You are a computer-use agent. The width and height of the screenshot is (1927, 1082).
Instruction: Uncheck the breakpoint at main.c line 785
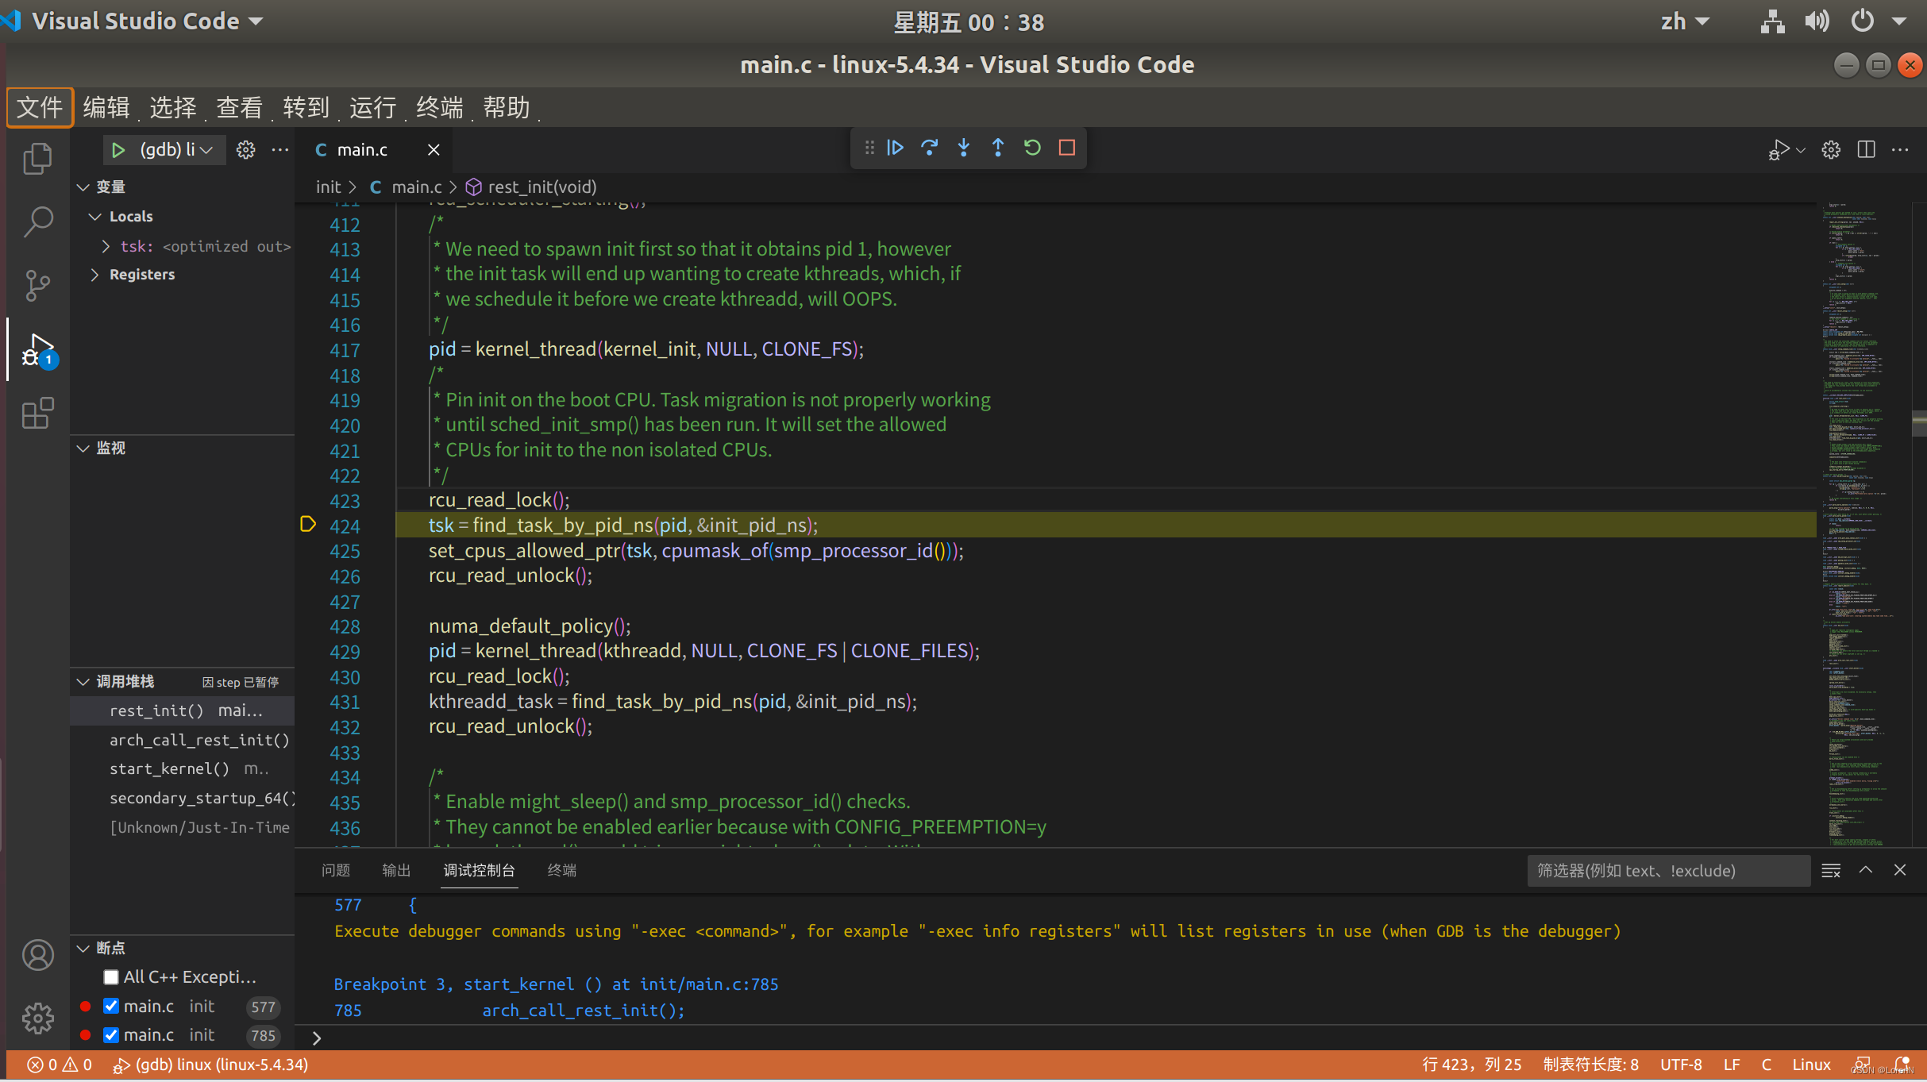coord(111,1034)
